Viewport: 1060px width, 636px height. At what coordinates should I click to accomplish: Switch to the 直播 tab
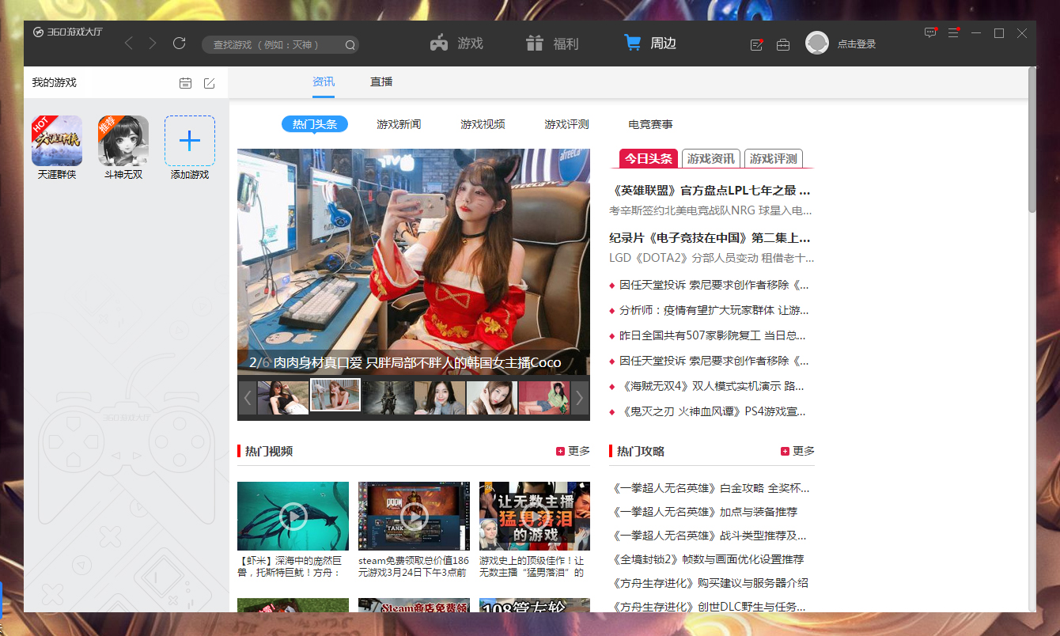380,81
